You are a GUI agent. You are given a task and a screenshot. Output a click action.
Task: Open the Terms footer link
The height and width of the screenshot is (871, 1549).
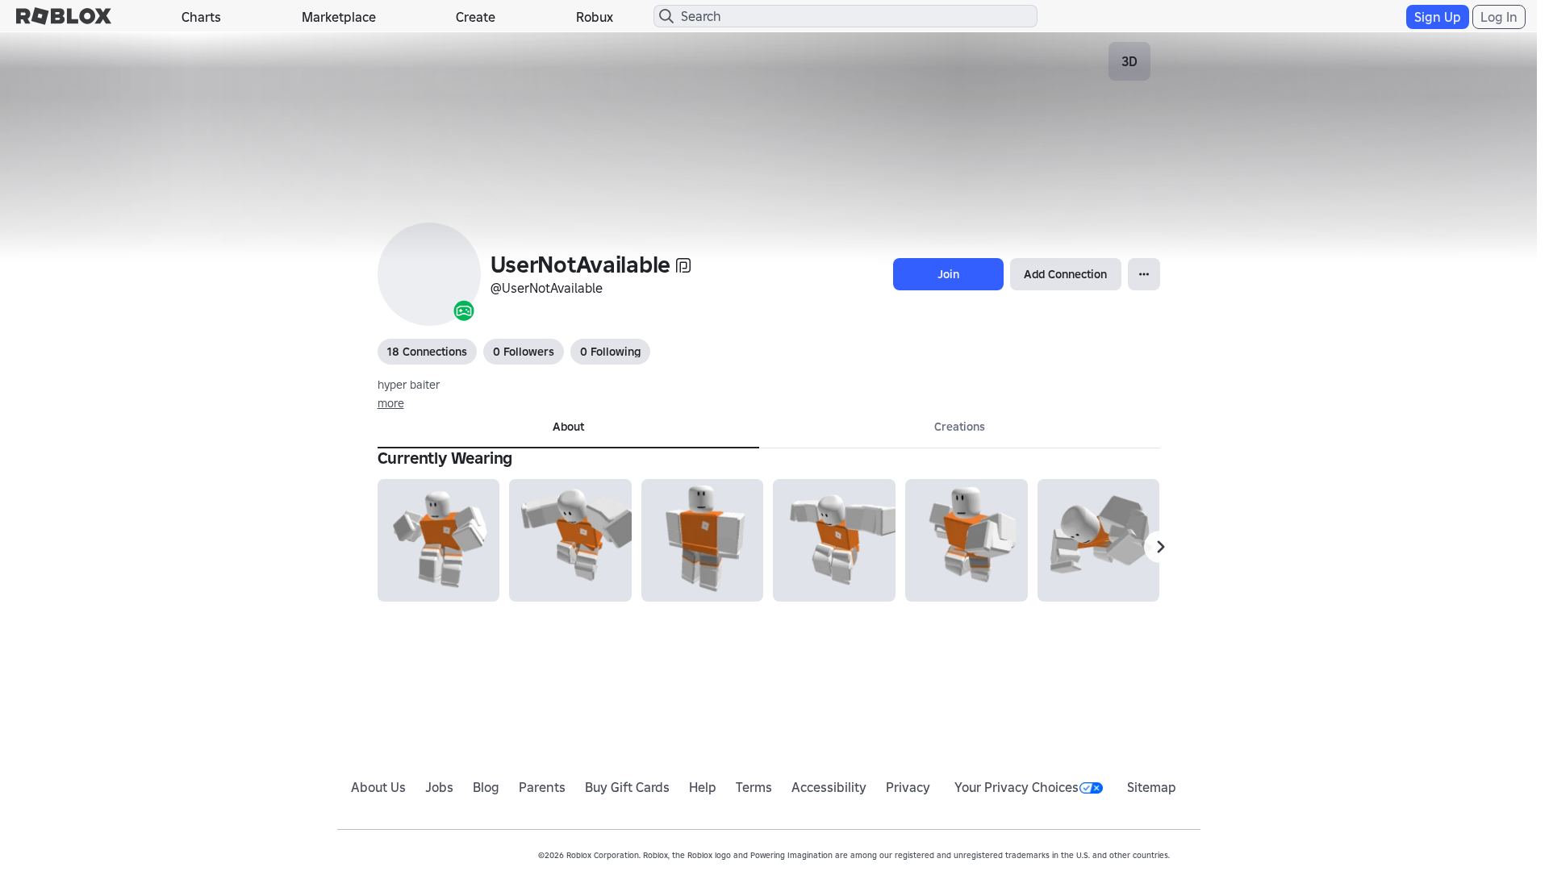point(754,787)
